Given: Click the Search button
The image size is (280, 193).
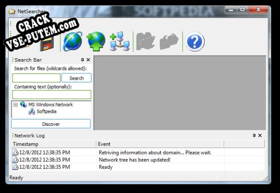Looking at the screenshot, I should (x=76, y=78).
